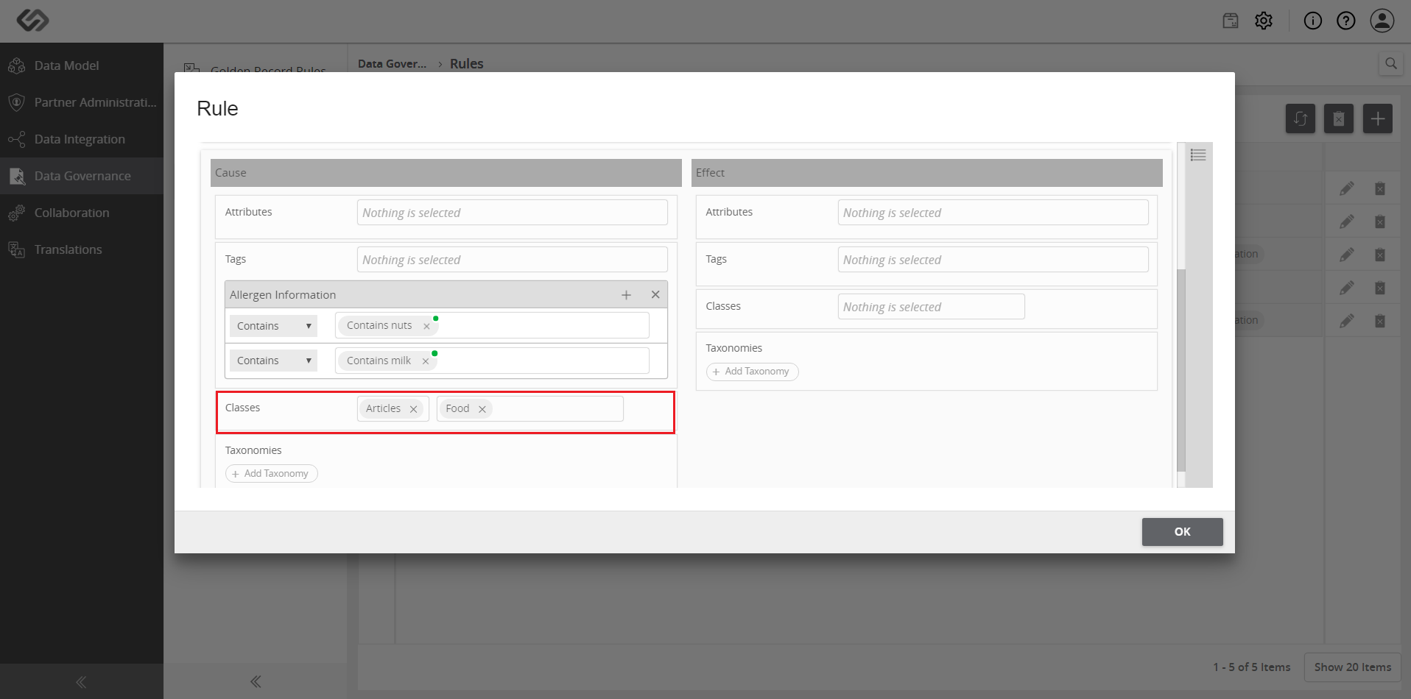Screen dimensions: 1411x699
Task: Click the last row edit pencil icon
Action: pos(1346,321)
